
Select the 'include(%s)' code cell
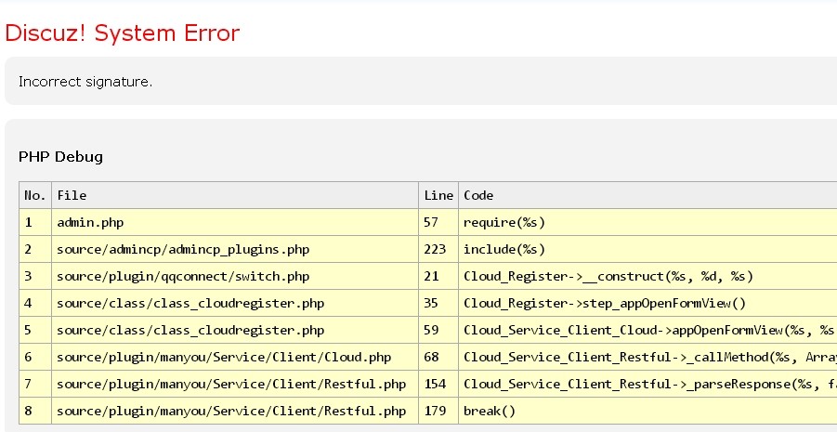click(x=647, y=249)
